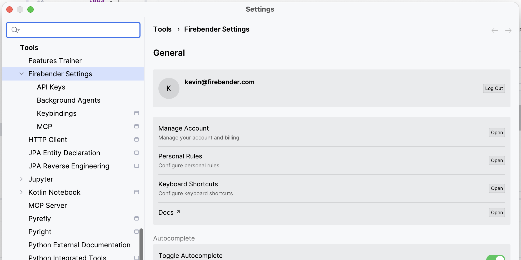Go back with the left arrow icon
Image resolution: width=521 pixels, height=260 pixels.
(495, 31)
